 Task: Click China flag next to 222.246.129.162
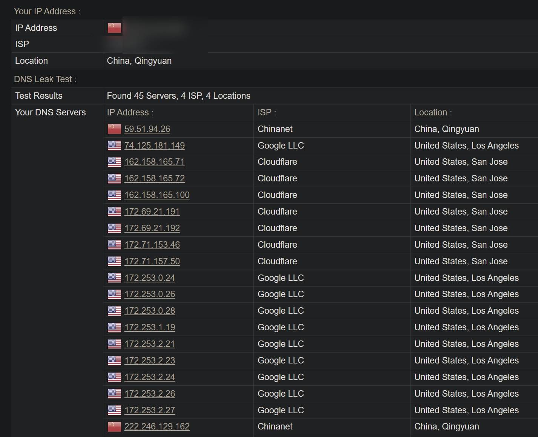point(114,427)
